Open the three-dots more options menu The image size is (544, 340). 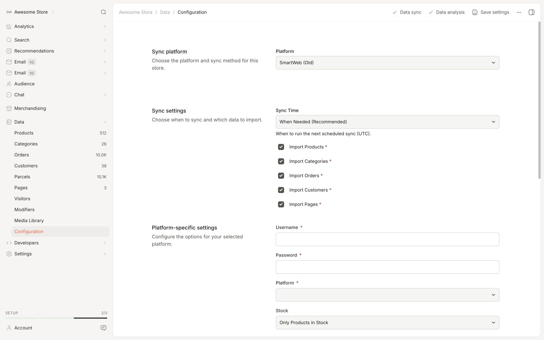pos(519,12)
